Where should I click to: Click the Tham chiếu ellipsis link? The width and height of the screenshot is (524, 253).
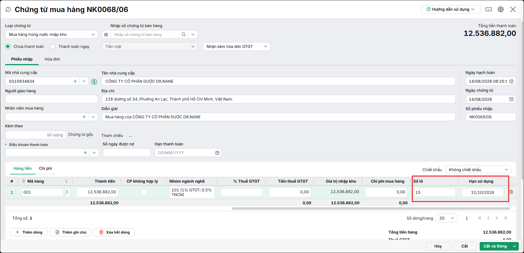(130, 136)
